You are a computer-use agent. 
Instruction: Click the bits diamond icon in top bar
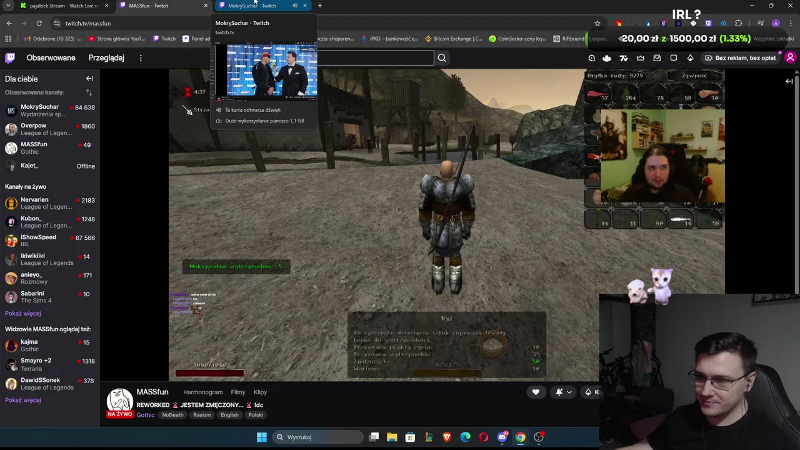690,58
